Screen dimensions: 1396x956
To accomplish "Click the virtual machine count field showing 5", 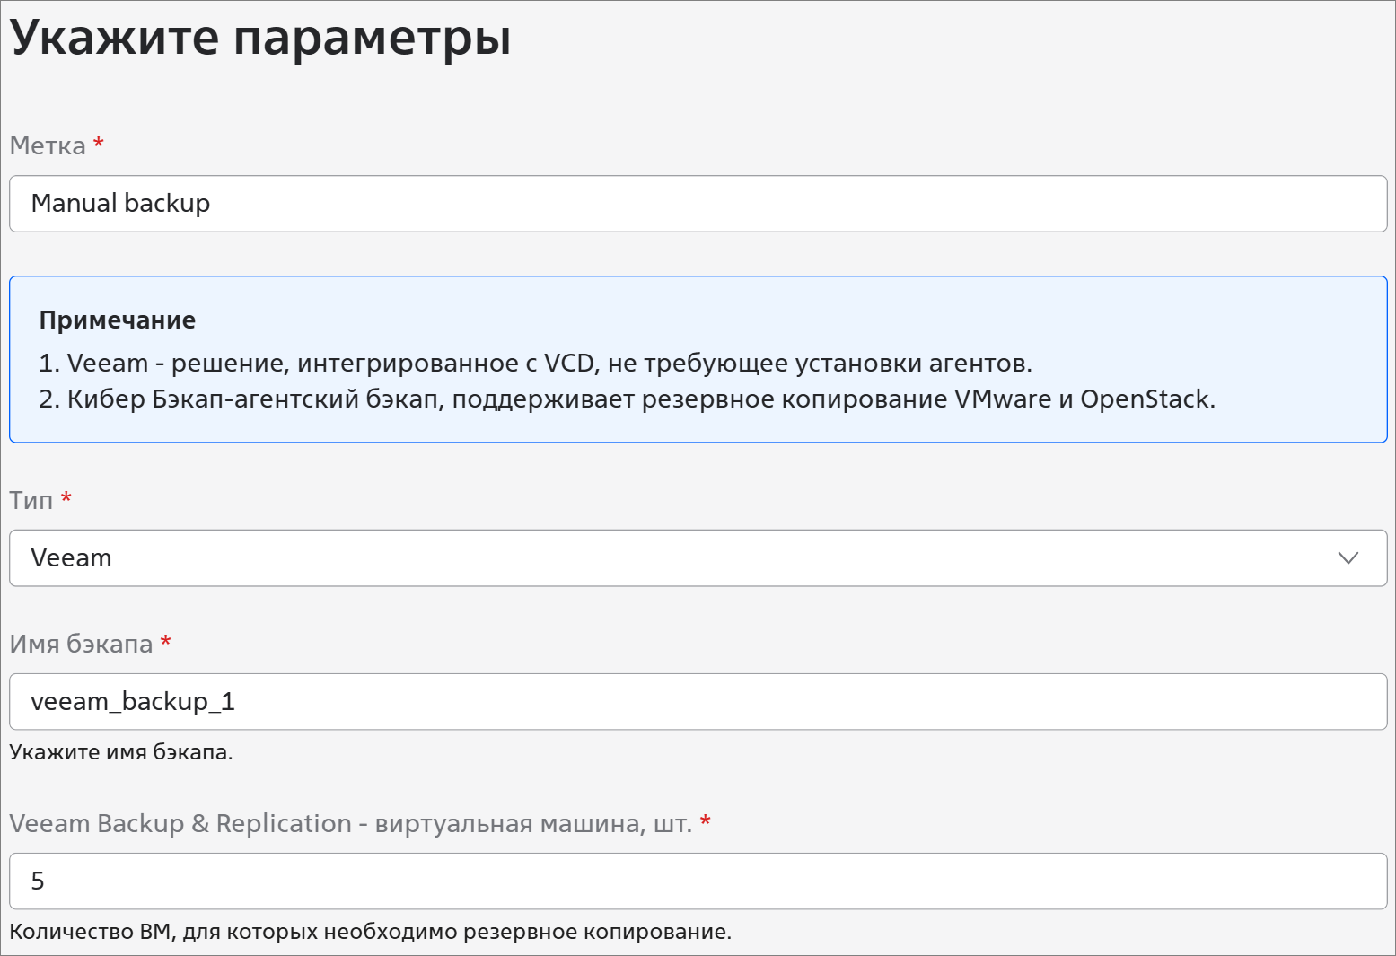I will pos(698,881).
